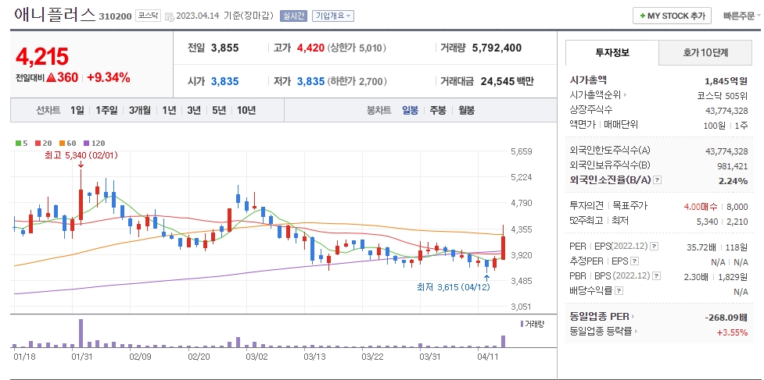Image resolution: width=764 pixels, height=380 pixels.
Task: Click the help icon next to 외국인소진율(B/A)
Action: coord(658,179)
